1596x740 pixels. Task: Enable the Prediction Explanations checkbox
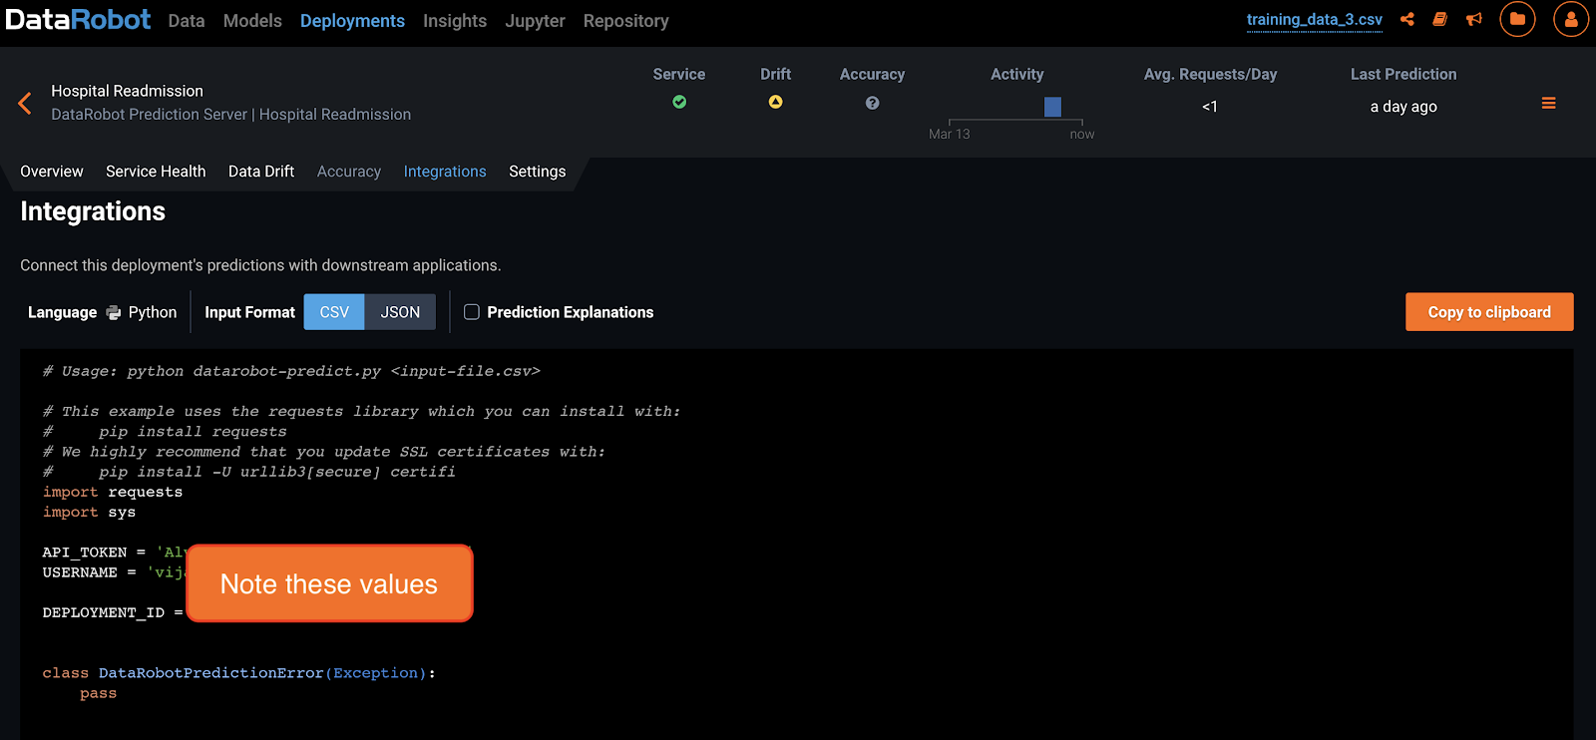[472, 312]
